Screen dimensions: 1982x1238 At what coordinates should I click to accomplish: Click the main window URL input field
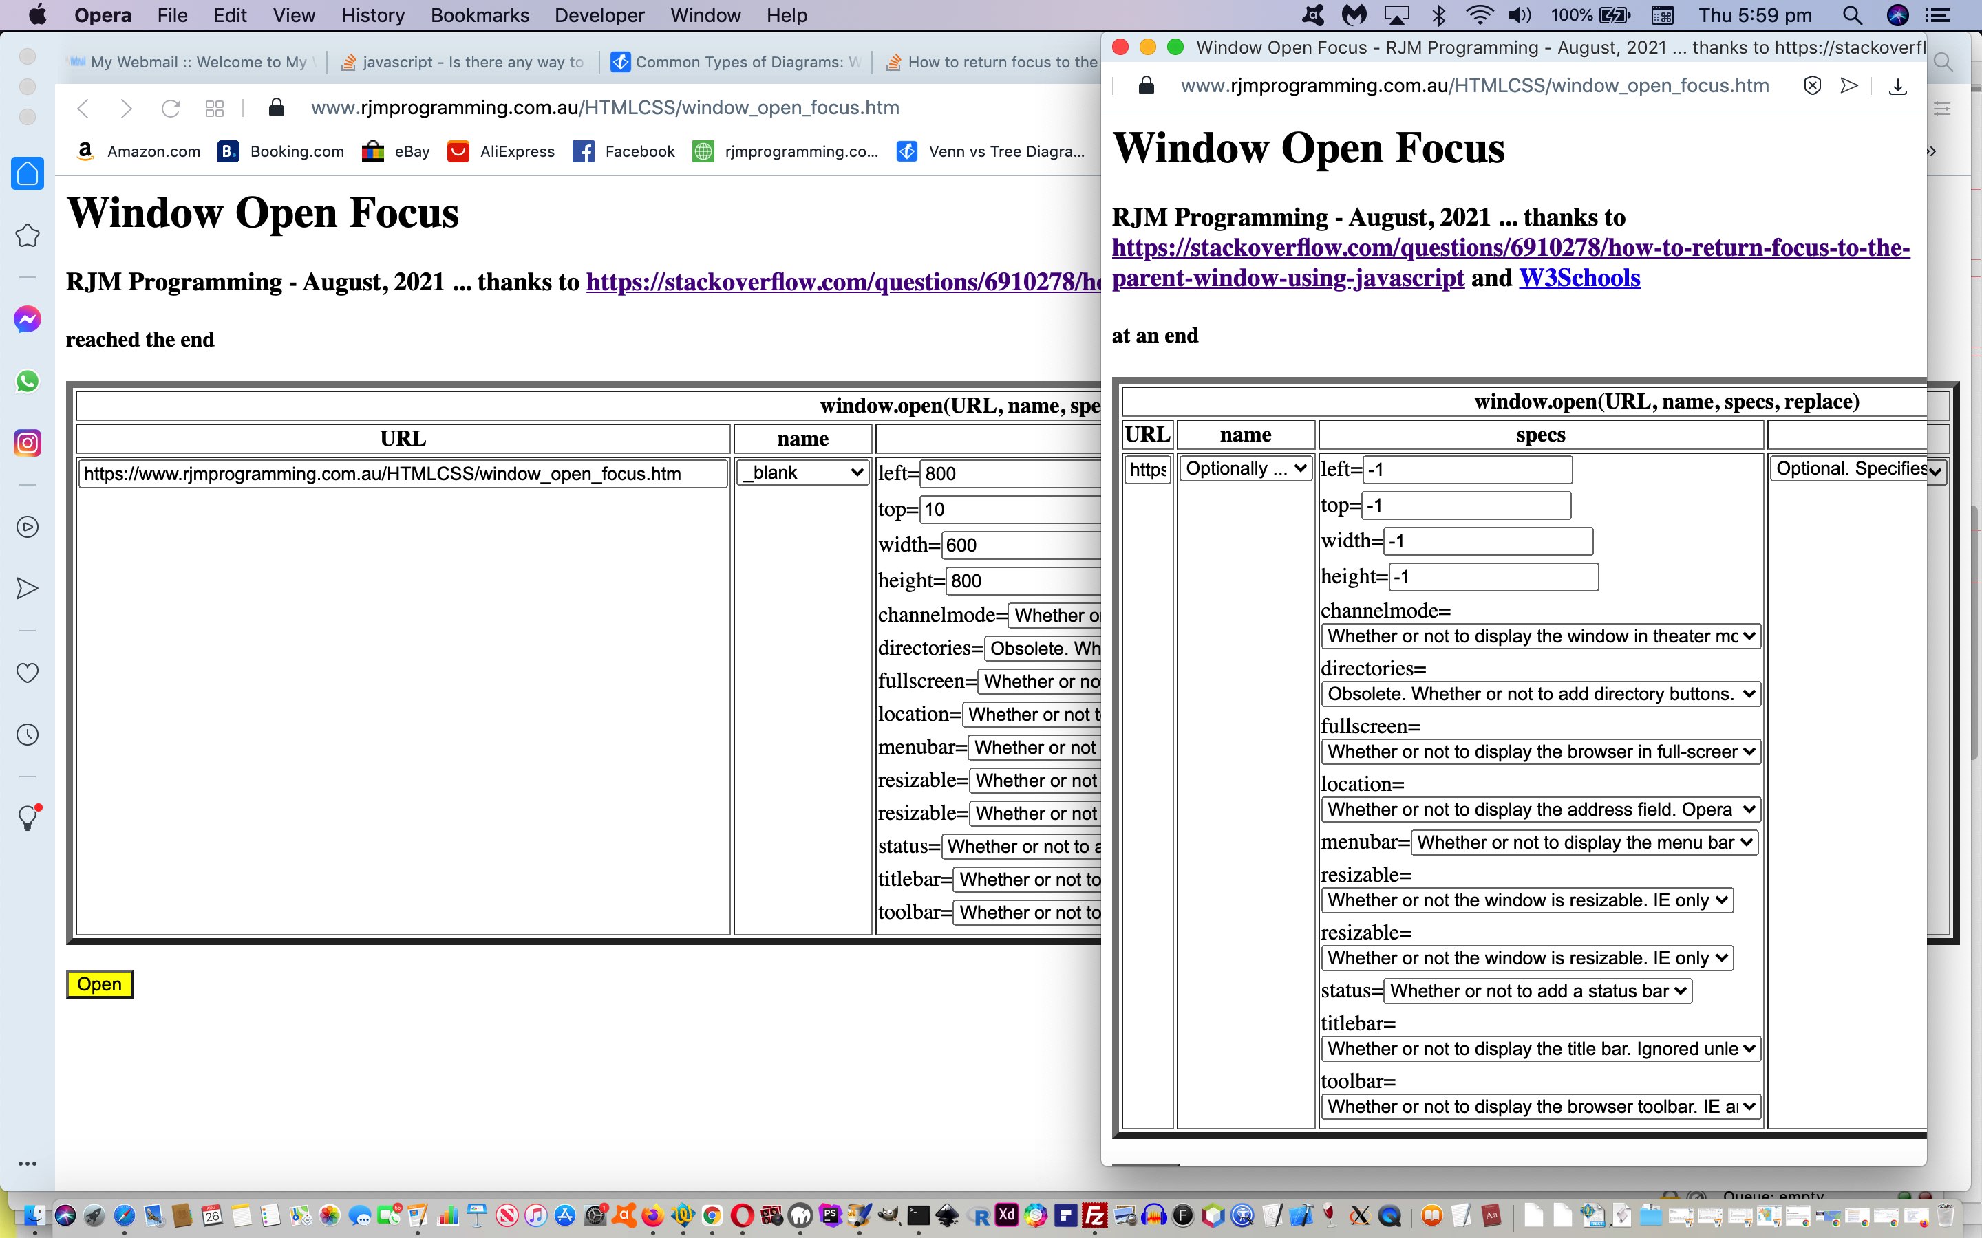402,474
